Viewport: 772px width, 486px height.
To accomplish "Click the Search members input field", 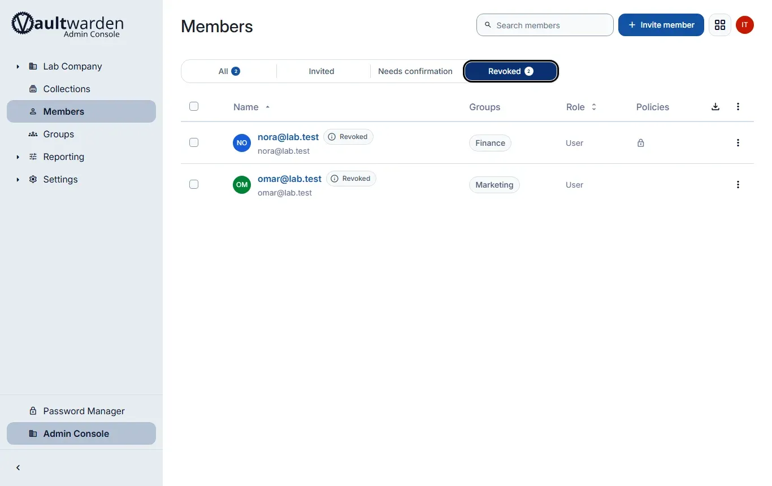I will click(545, 25).
